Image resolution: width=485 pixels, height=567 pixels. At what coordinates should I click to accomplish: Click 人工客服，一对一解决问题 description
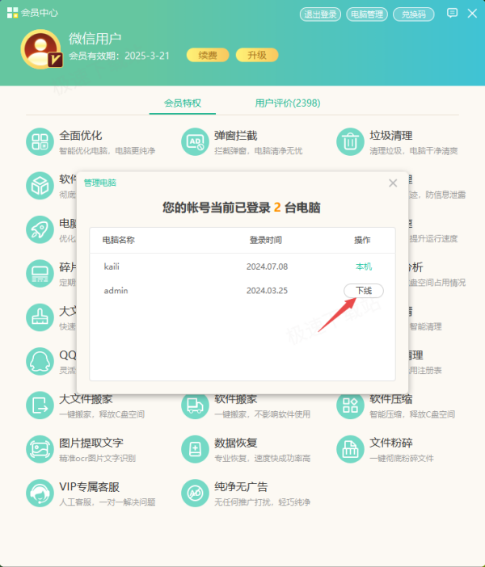(108, 502)
